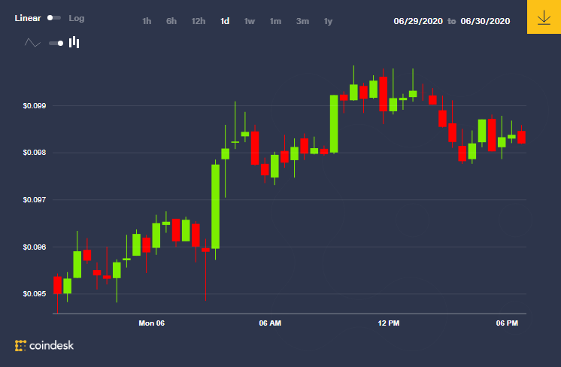The image size is (561, 367).
Task: Click the $0.098 price axis label
Action: click(35, 153)
